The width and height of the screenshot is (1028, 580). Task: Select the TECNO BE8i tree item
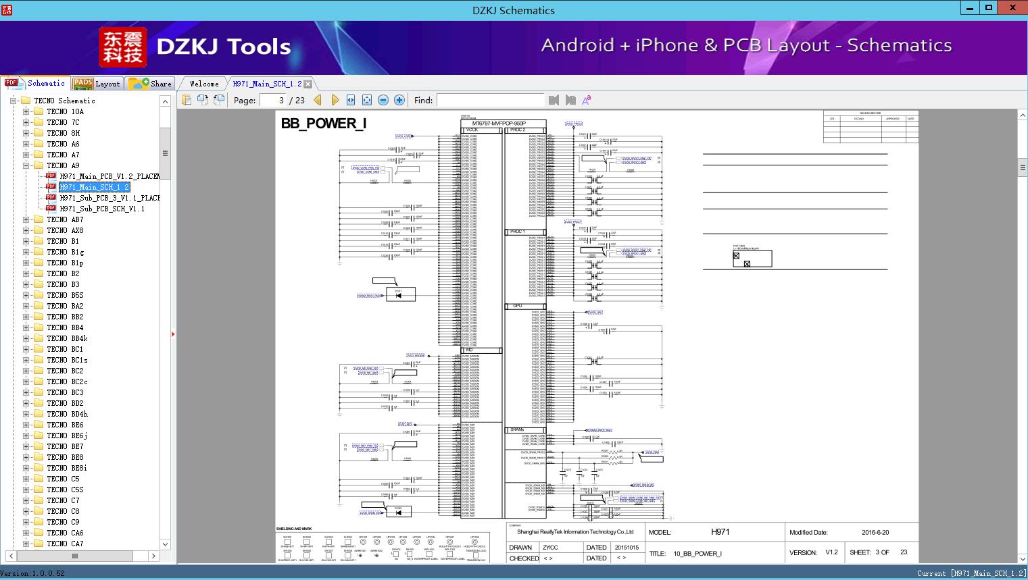[x=67, y=468]
